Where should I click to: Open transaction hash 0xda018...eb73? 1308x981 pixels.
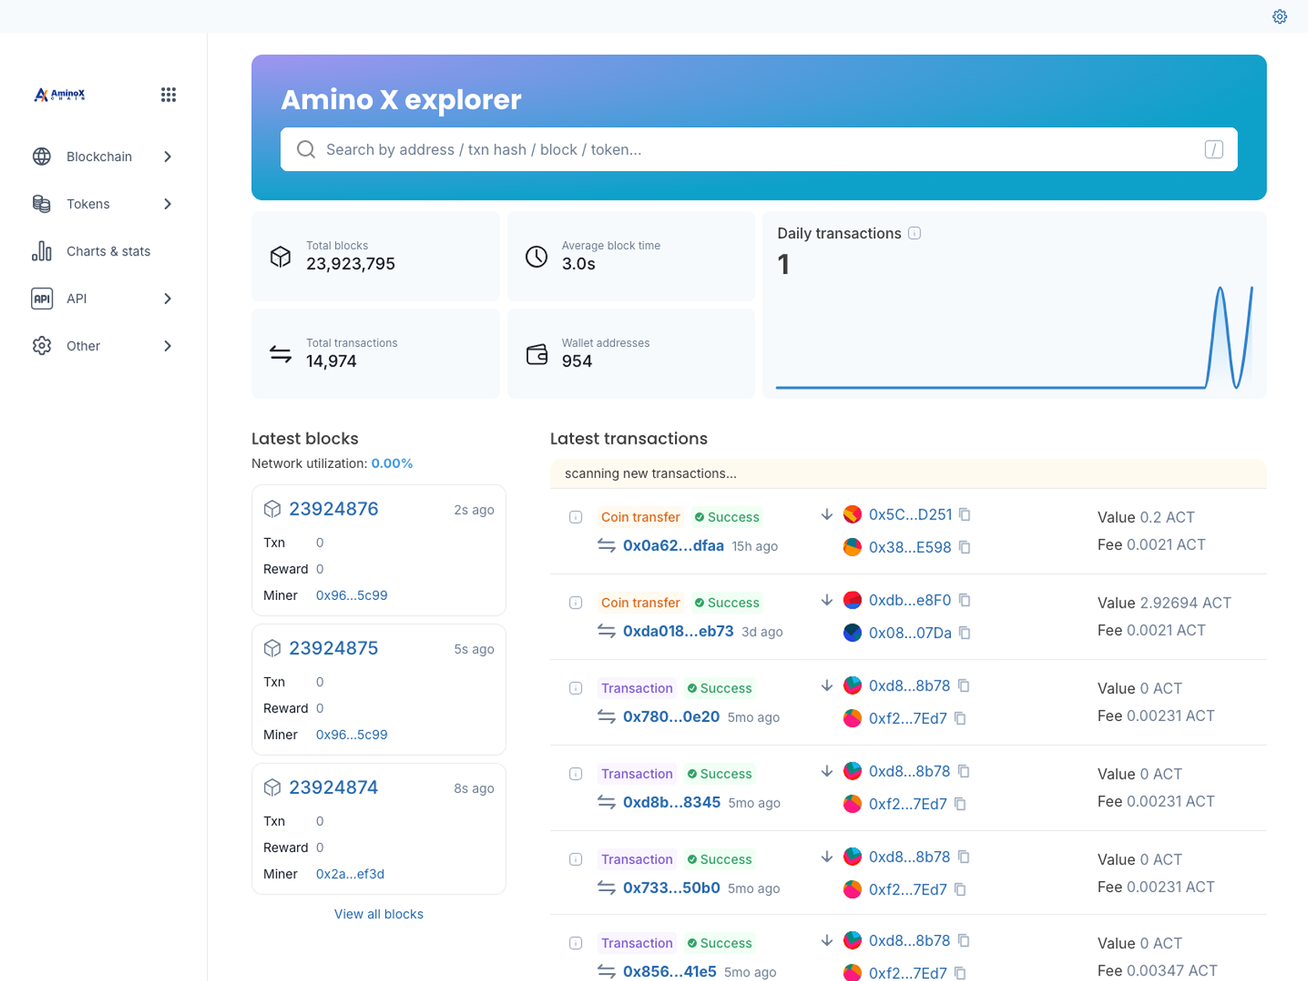[x=678, y=631]
